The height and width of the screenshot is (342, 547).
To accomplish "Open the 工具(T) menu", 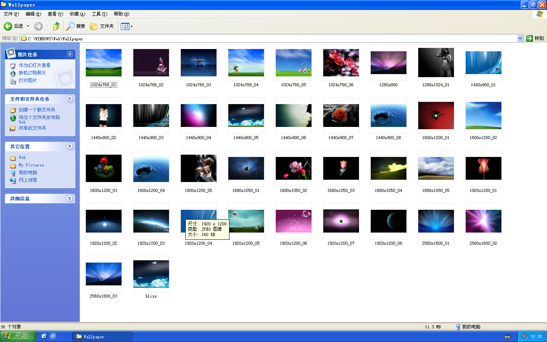I will click(x=100, y=14).
